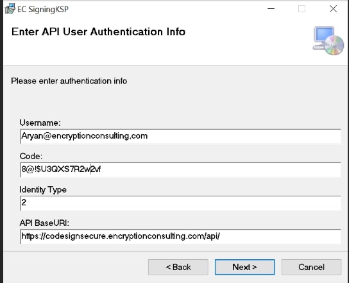Click the EC SigningKSP installer title icon
This screenshot has width=349, height=283.
pyautogui.click(x=10, y=9)
